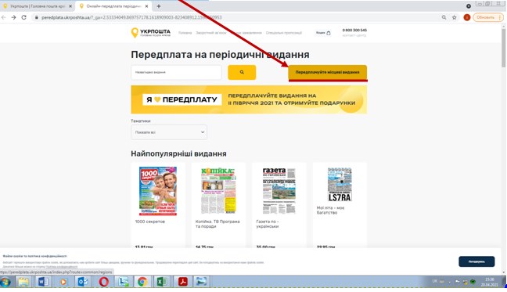Expand the Тематики dropdown list
The height and width of the screenshot is (292, 507).
pos(169,132)
